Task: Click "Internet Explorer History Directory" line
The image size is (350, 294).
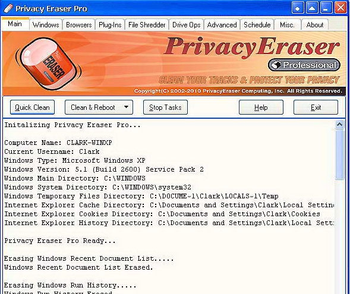Action: tap(169, 223)
